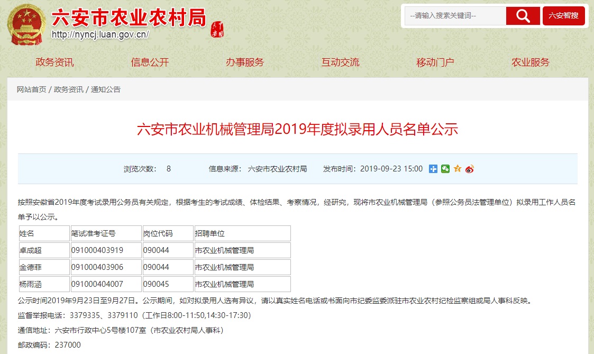Image resolution: width=594 pixels, height=354 pixels.
Task: Click the article title heading
Action: tap(297, 129)
